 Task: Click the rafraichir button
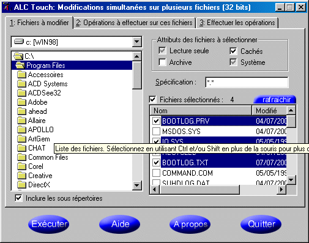pyautogui.click(x=275, y=100)
